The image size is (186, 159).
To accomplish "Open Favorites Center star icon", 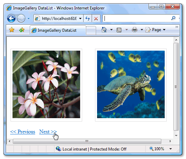I will [11, 30].
